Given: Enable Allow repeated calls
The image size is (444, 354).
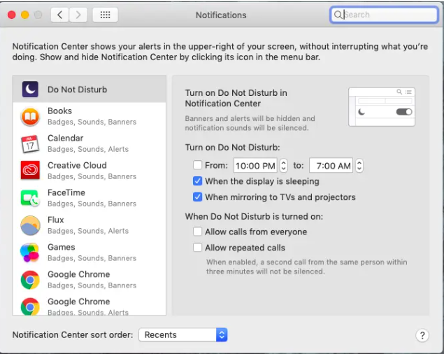Looking at the screenshot, I should [x=197, y=247].
